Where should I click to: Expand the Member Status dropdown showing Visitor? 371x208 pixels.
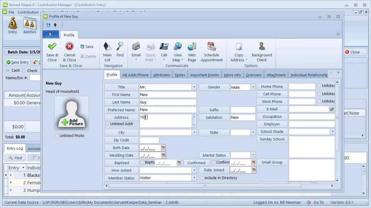194,178
